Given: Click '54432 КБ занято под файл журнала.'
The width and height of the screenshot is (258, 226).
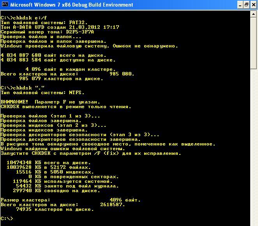Looking at the screenshot, I should pos(67,186).
